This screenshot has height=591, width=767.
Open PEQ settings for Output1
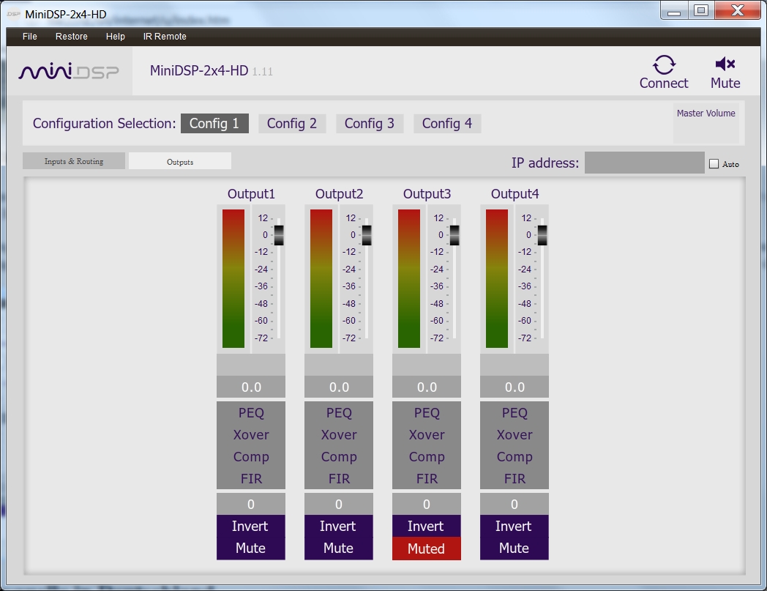tap(251, 413)
